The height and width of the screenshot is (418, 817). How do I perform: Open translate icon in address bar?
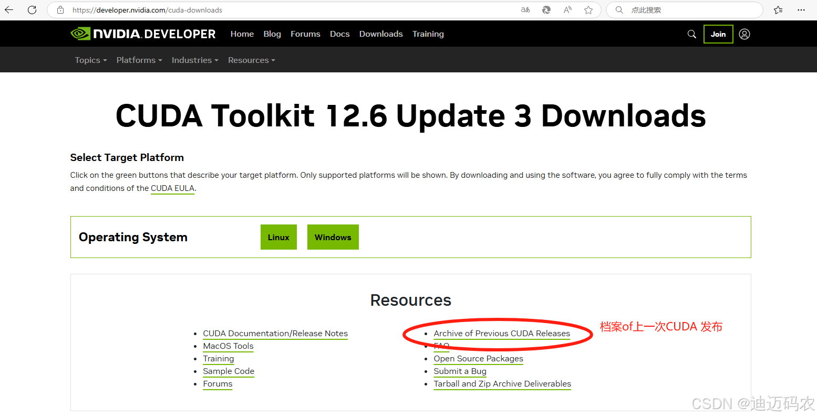coord(525,10)
